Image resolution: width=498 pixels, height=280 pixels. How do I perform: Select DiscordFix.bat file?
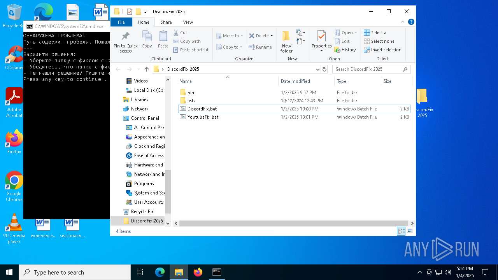click(x=294, y=109)
